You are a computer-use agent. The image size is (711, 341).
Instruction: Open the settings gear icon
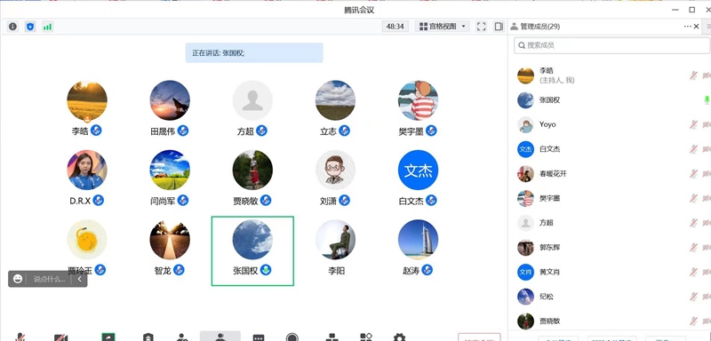399,337
